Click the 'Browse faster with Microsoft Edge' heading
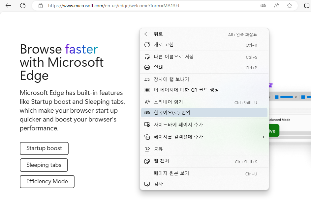The image size is (311, 203). tap(62, 62)
